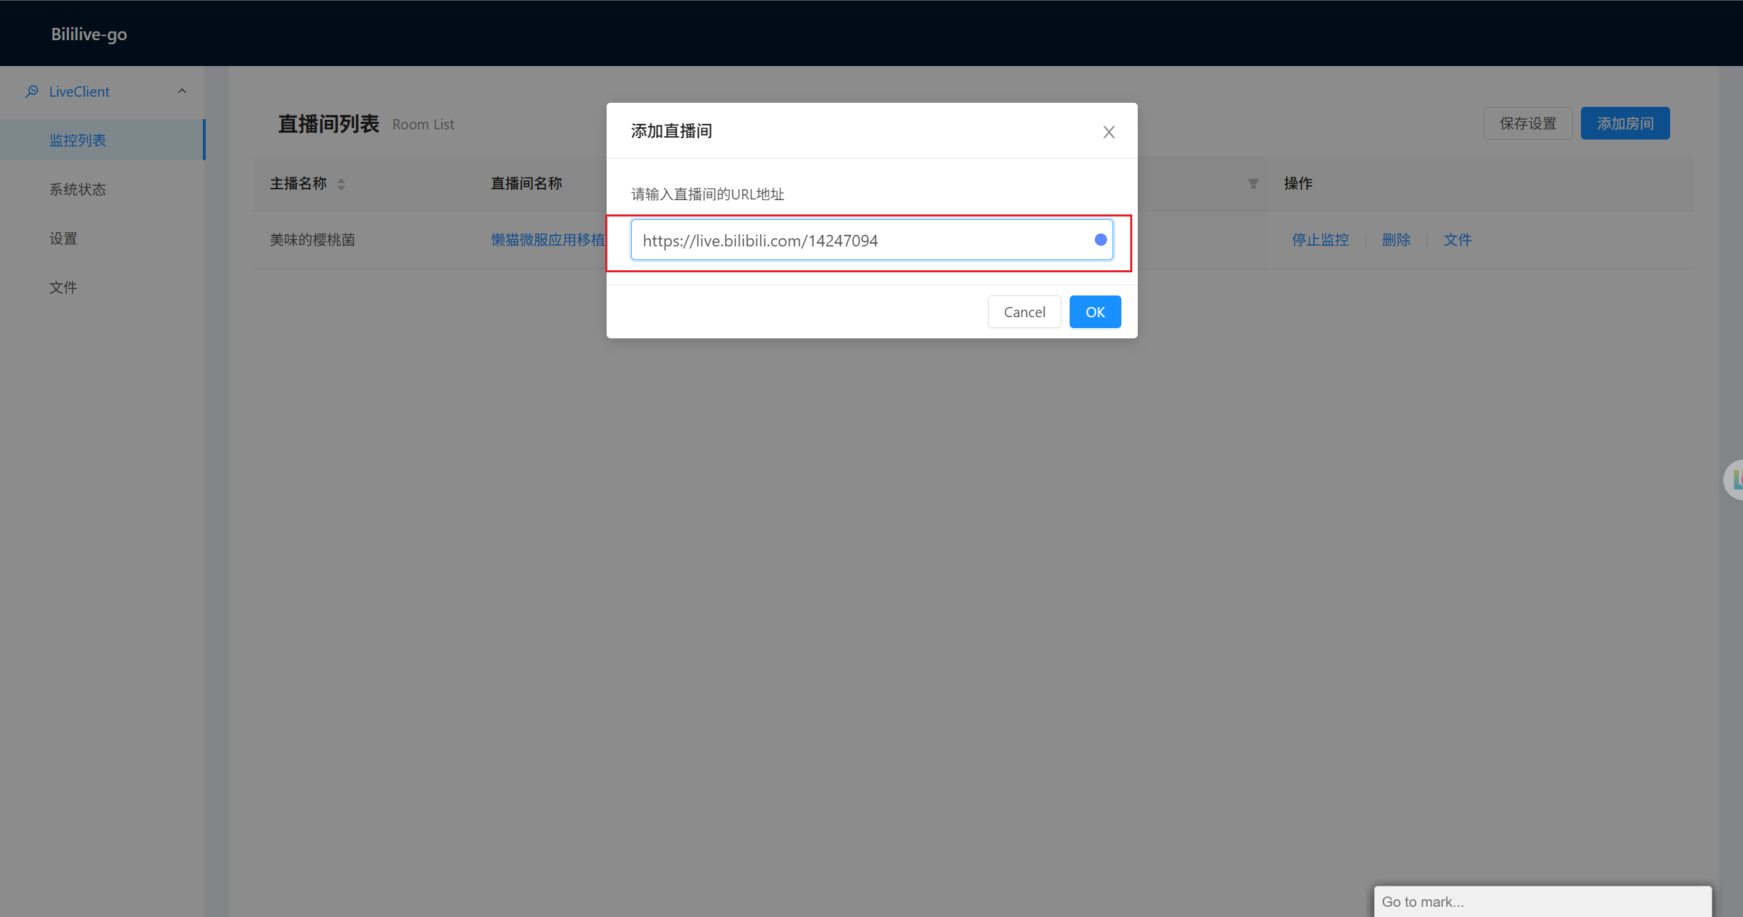Click the Go to mark... input box
The height and width of the screenshot is (917, 1743).
[x=1542, y=901]
